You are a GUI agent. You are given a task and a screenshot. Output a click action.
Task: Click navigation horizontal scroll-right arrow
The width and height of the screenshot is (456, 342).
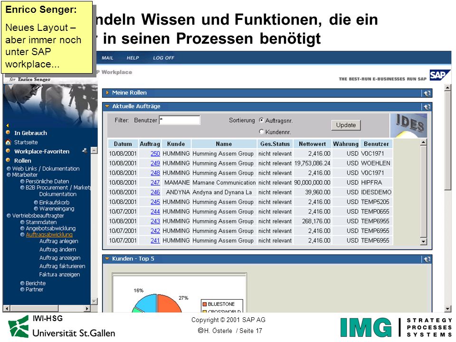pyautogui.click(x=87, y=308)
